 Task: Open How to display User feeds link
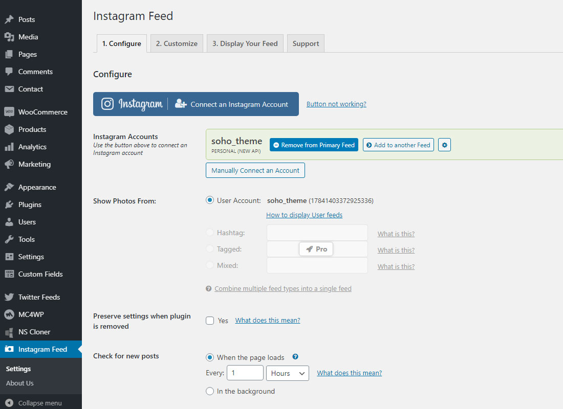[304, 215]
